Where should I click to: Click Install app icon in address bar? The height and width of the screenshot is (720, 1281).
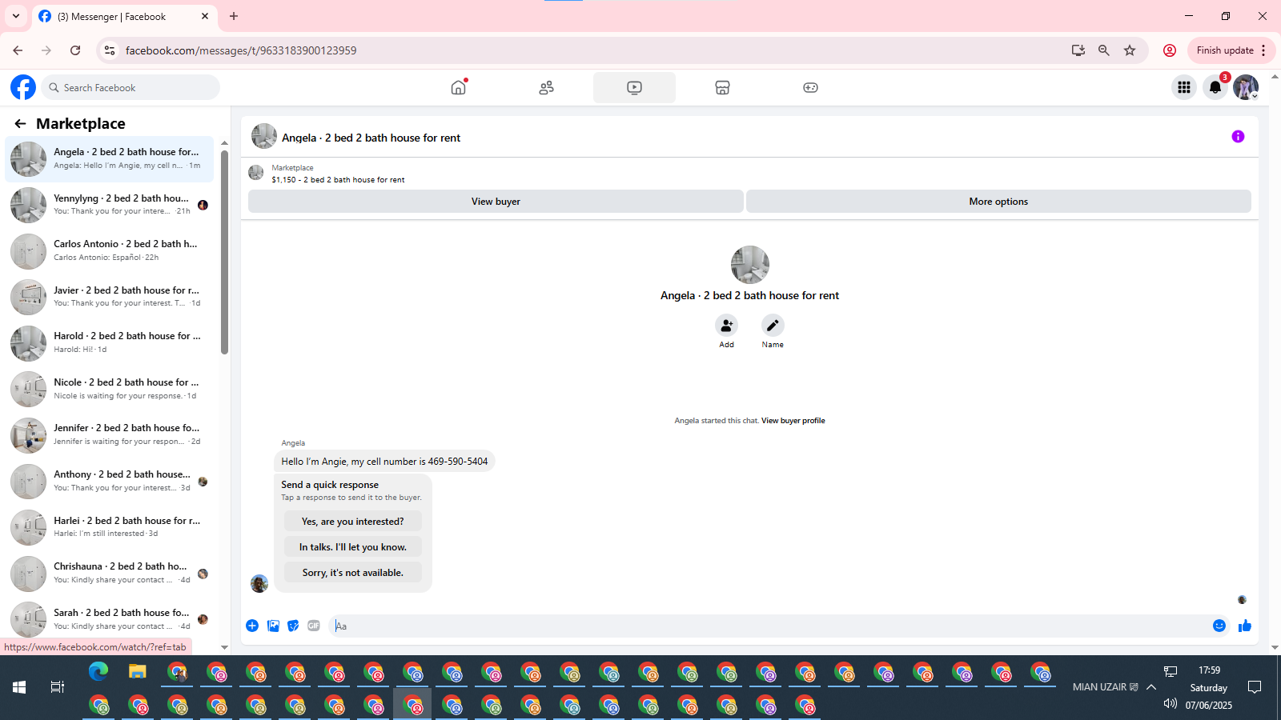[1078, 50]
